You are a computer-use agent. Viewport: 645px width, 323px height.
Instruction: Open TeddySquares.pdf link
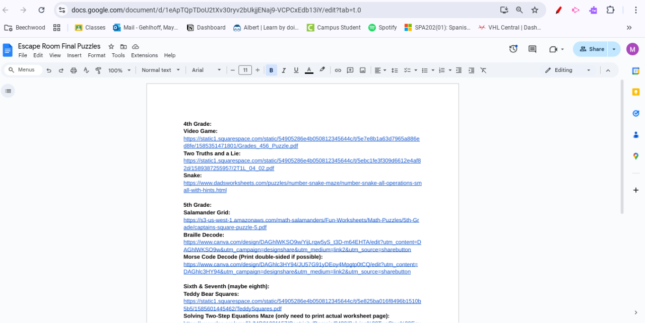click(302, 305)
